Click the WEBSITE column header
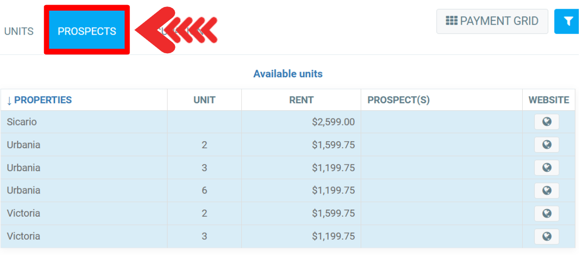This screenshot has width=583, height=255. tap(549, 100)
